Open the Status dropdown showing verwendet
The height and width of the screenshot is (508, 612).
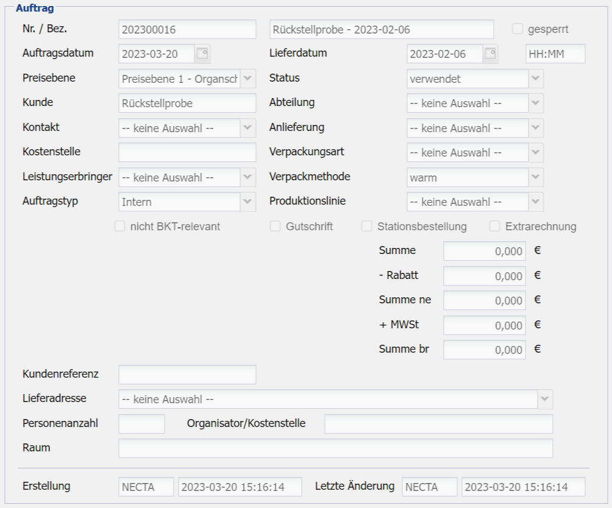536,79
